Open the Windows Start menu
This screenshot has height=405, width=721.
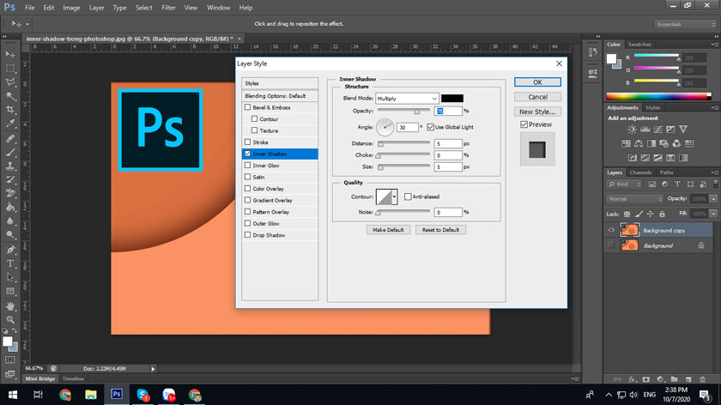[12, 395]
